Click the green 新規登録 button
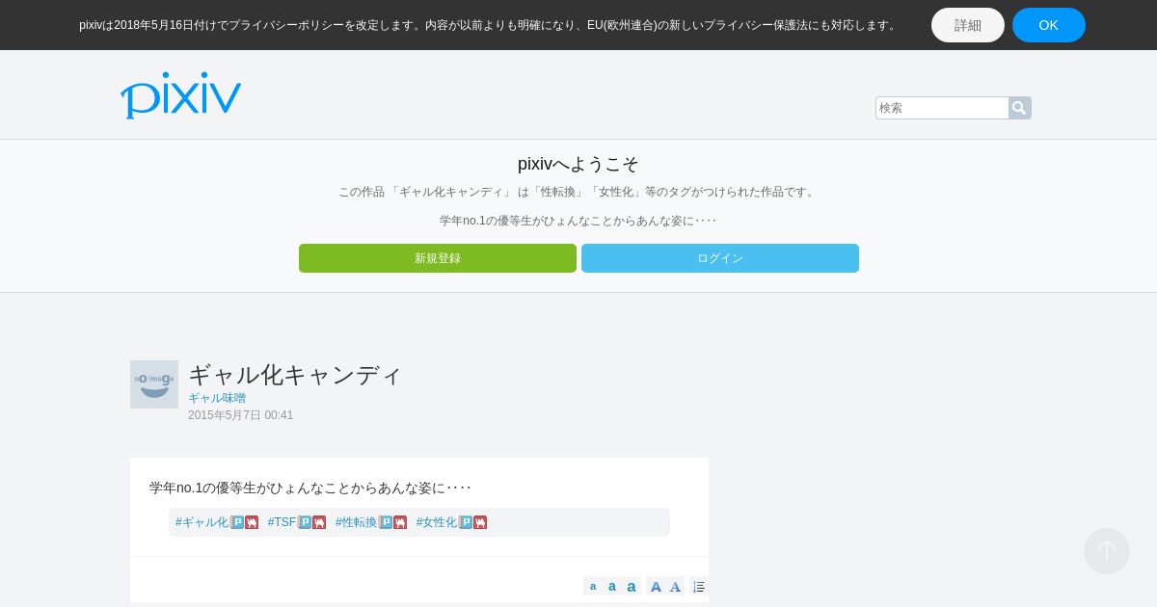The width and height of the screenshot is (1157, 607). tap(438, 258)
